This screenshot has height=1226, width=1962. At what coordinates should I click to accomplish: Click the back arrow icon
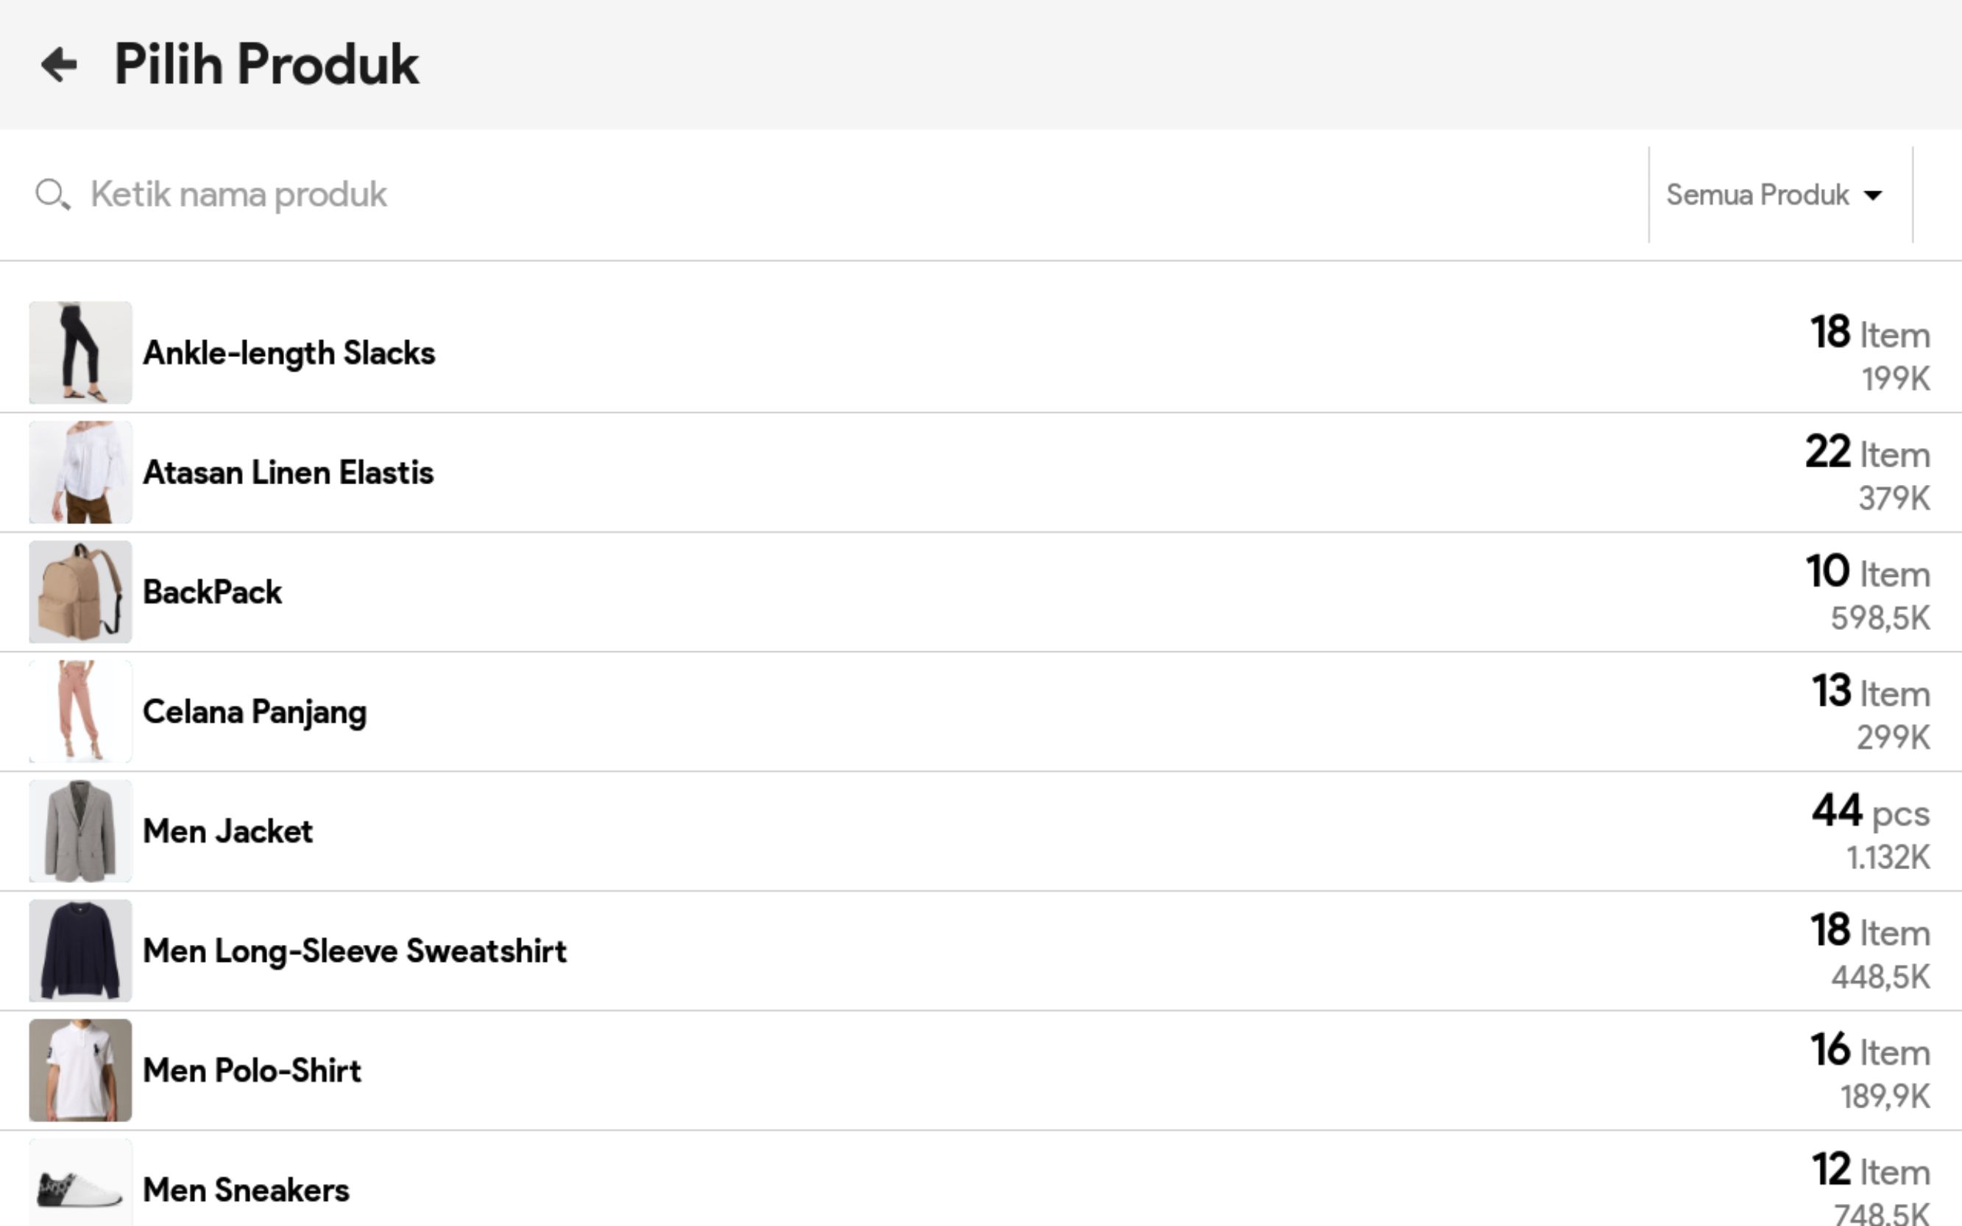click(59, 65)
